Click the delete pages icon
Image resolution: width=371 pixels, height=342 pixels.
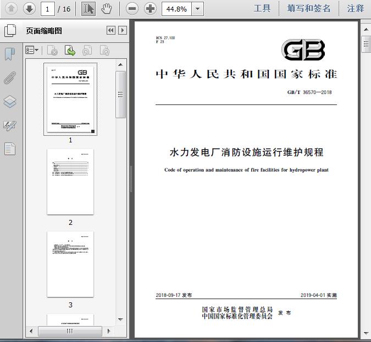tap(52, 51)
